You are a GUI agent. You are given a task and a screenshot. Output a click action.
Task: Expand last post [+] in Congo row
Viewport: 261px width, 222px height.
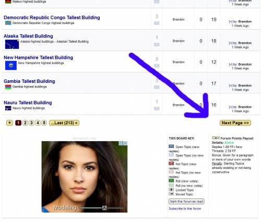(x=230, y=21)
